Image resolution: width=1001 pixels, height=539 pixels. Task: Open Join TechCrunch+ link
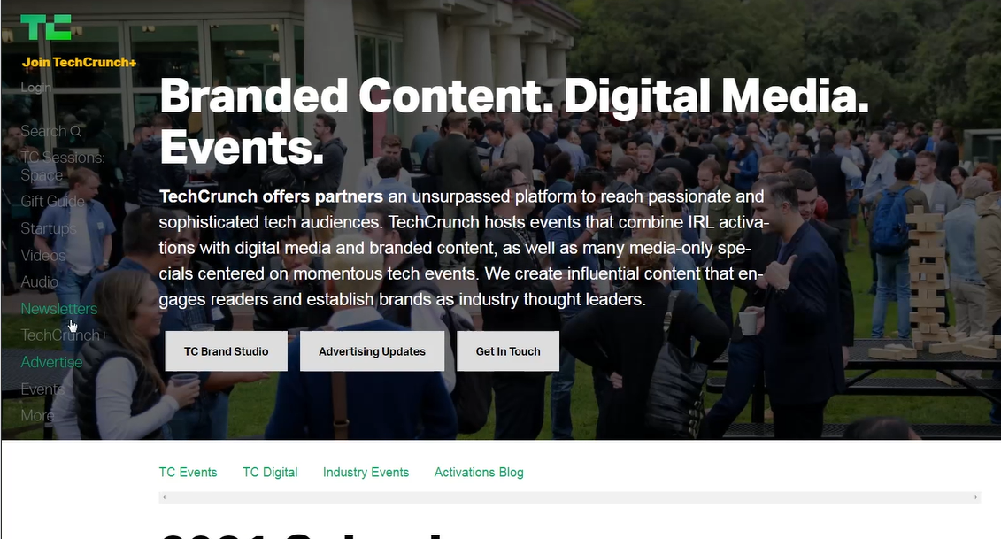click(x=79, y=63)
